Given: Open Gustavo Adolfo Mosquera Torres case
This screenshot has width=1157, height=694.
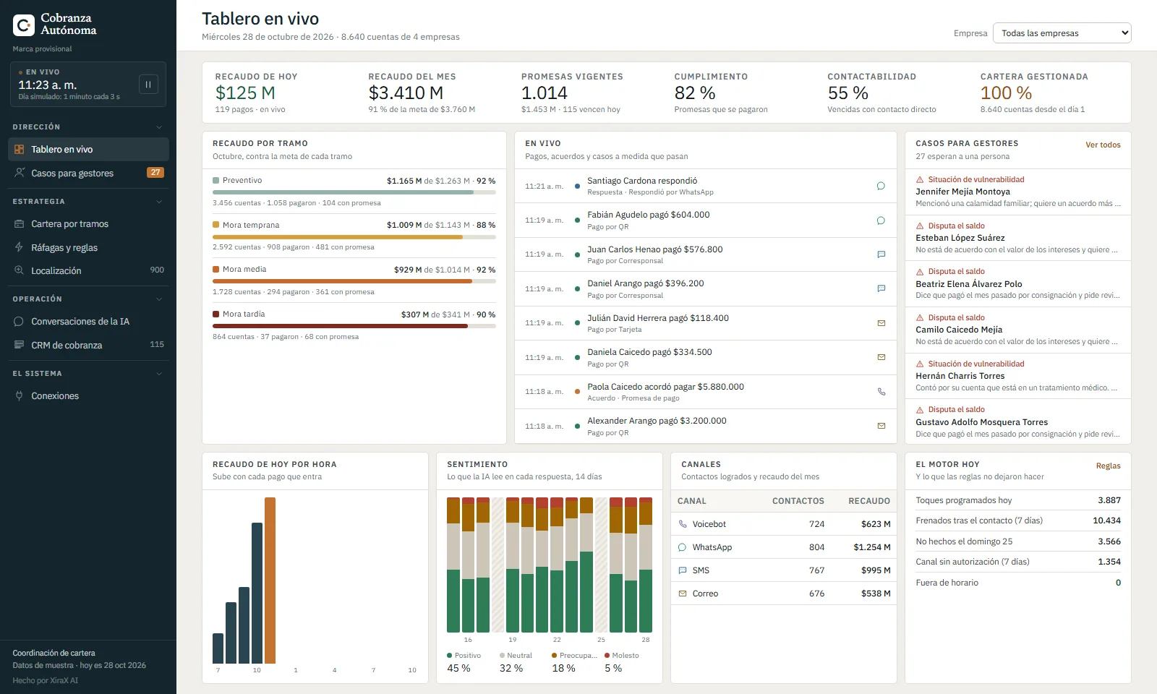Looking at the screenshot, I should pyautogui.click(x=1018, y=421).
